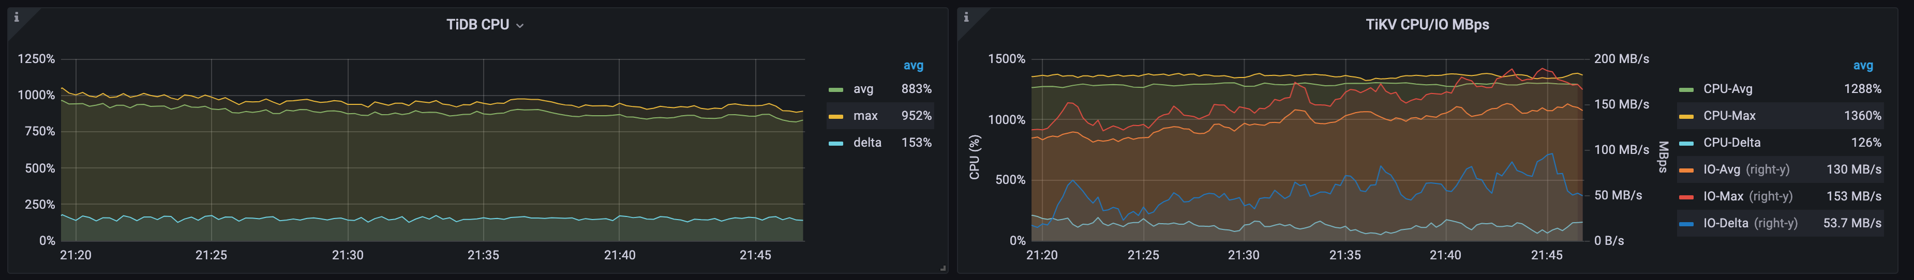Toggle the delta series in TiDB legend
This screenshot has height=280, width=1914.
click(867, 143)
